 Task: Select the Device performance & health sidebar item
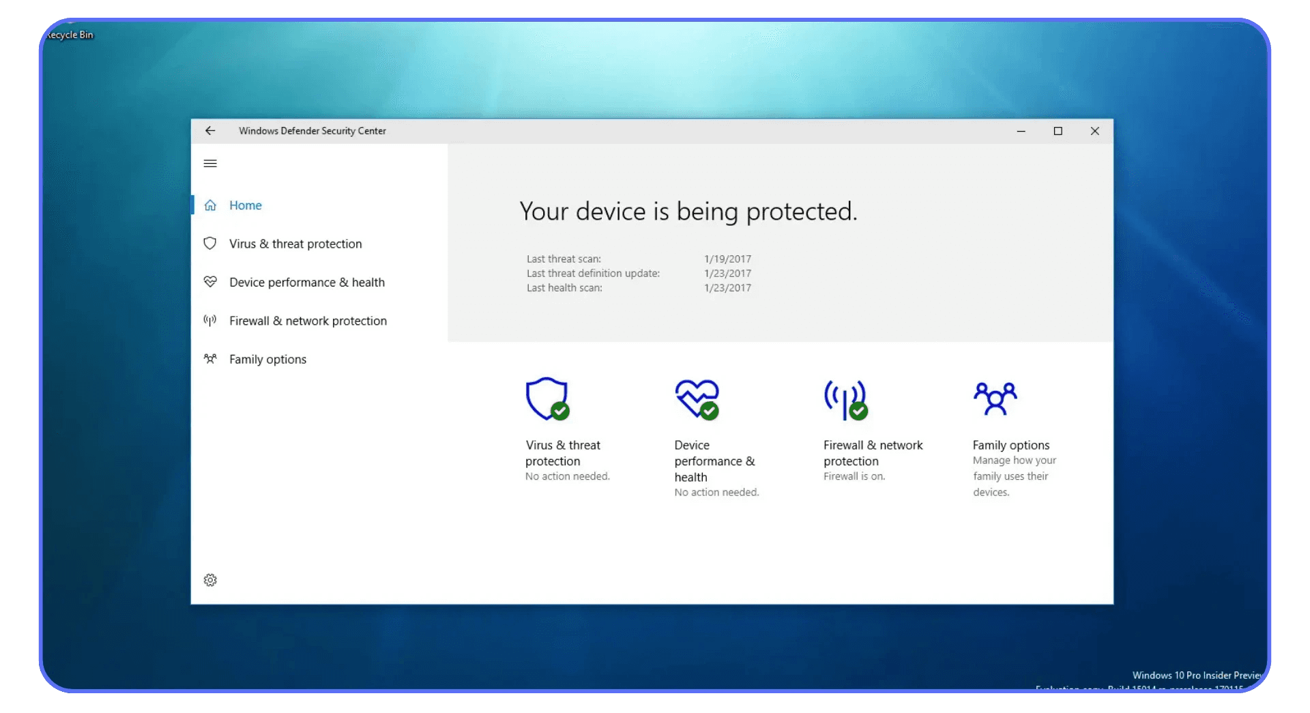click(x=307, y=282)
